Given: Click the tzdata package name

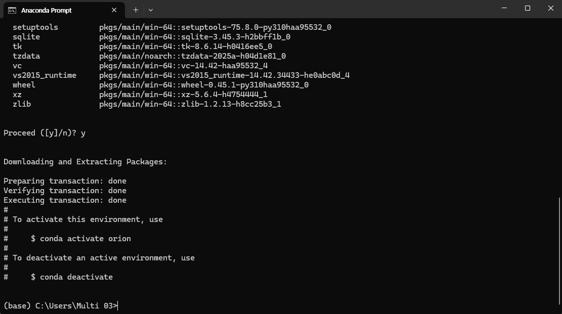Looking at the screenshot, I should pyautogui.click(x=26, y=56).
